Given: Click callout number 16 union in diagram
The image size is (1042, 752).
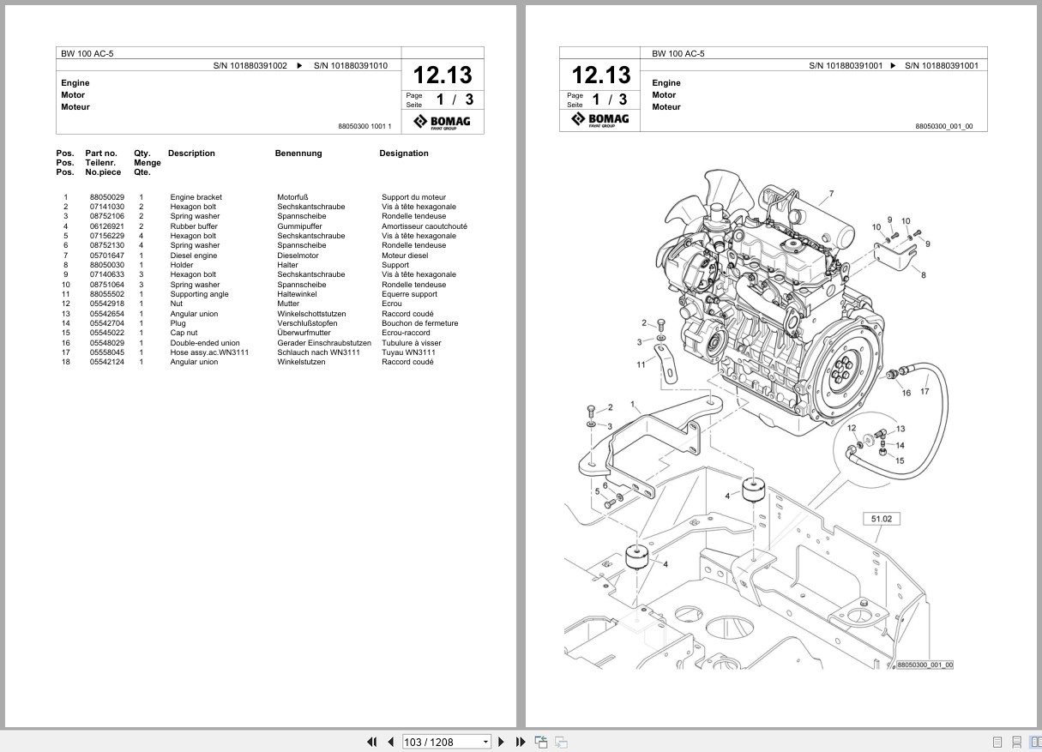Looking at the screenshot, I should pyautogui.click(x=906, y=393).
